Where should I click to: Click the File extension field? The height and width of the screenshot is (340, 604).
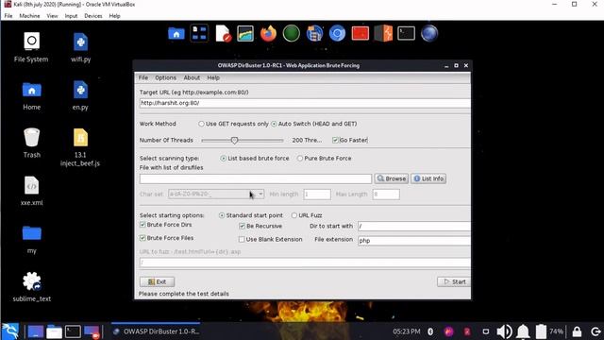click(x=413, y=241)
